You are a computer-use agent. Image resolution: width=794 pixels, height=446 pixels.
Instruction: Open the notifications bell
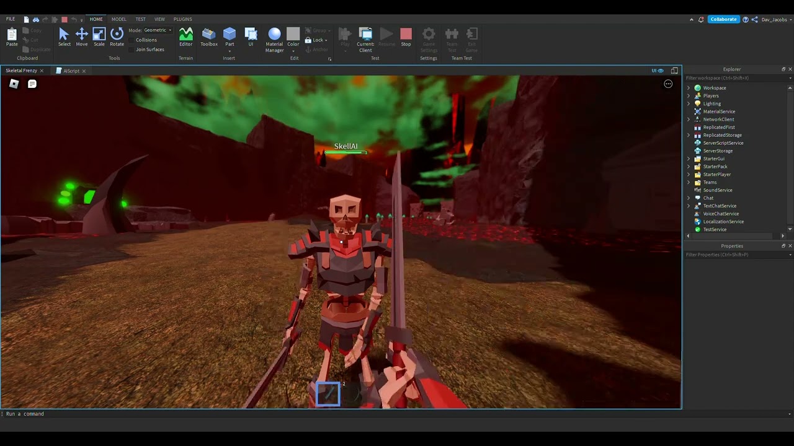pos(701,19)
